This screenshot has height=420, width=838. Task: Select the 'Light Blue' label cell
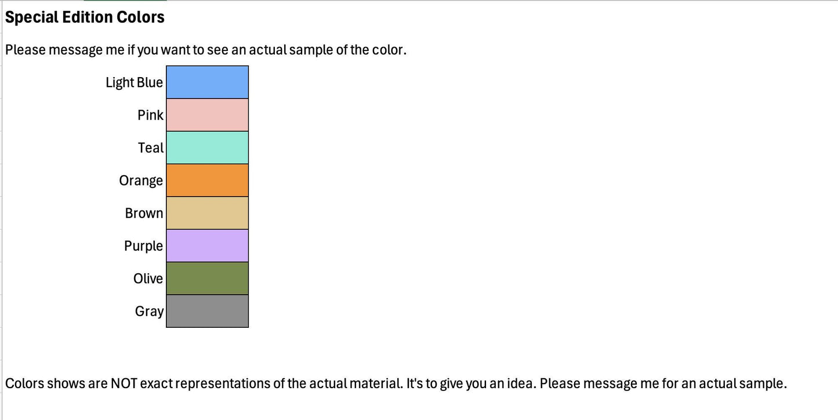coord(134,82)
